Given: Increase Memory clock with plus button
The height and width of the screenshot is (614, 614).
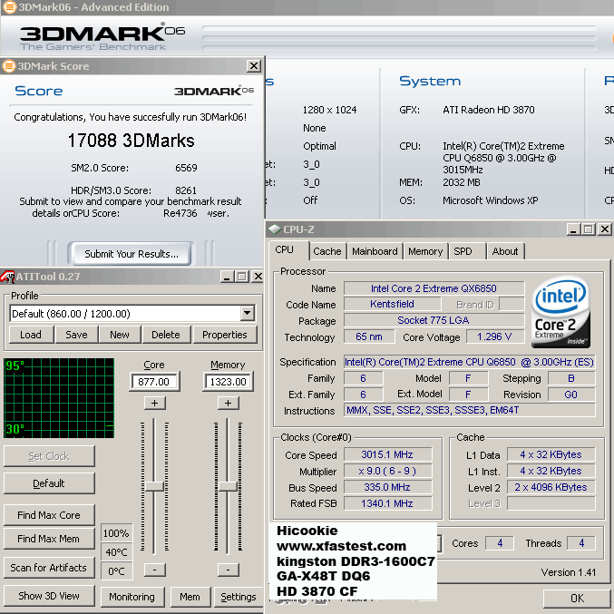Looking at the screenshot, I should pos(228,403).
